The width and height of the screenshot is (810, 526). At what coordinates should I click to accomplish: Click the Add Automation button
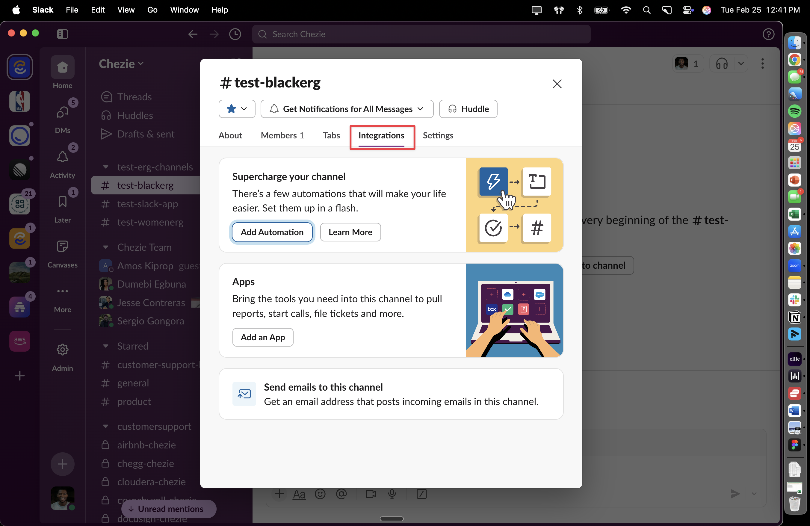[272, 232]
